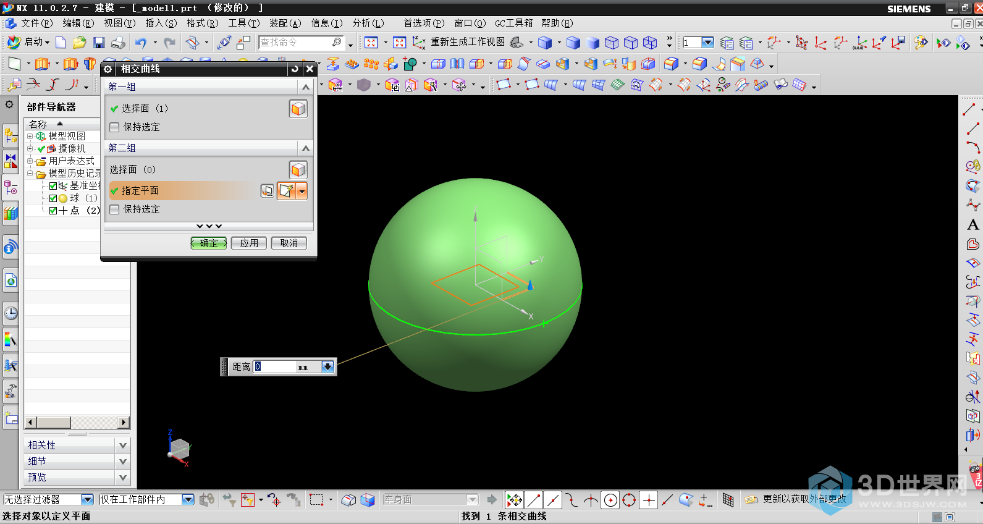Save the part with the floppy disk icon
Image resolution: width=983 pixels, height=524 pixels.
pos(99,43)
